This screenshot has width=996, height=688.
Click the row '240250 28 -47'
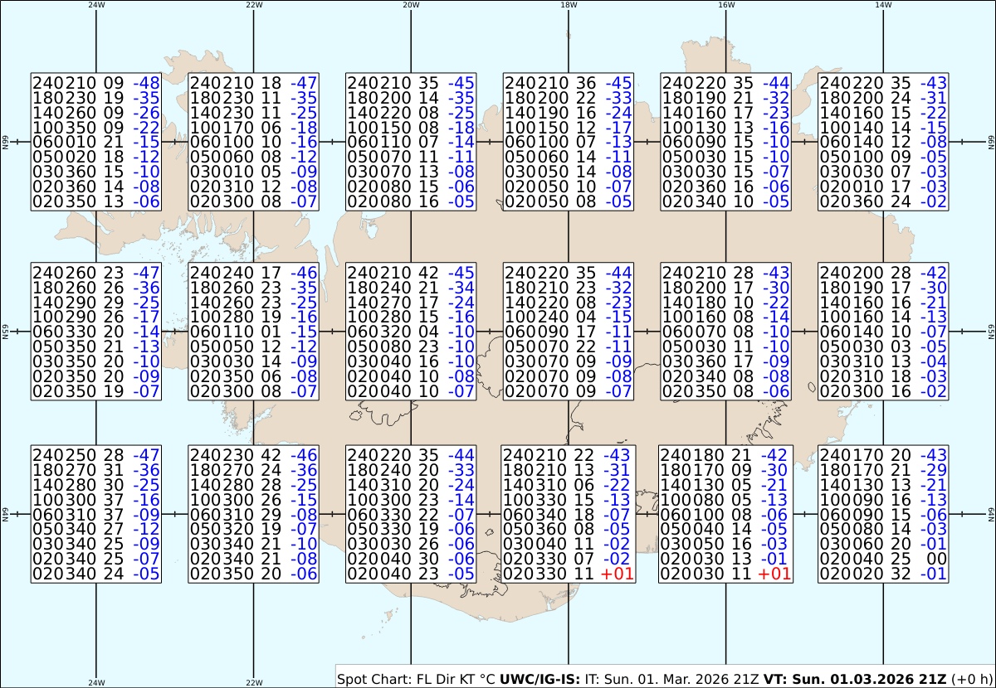(x=95, y=455)
